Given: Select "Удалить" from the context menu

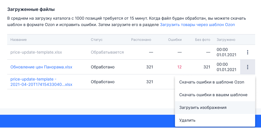Looking at the screenshot, I should tap(215, 120).
